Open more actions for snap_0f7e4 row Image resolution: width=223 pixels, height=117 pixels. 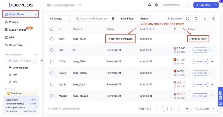[212, 61]
